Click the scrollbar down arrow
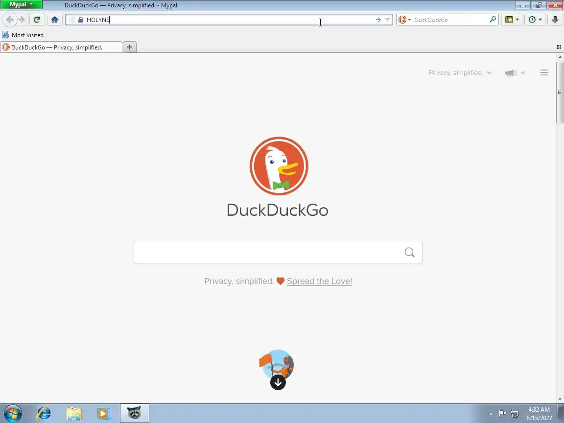 tap(560, 399)
